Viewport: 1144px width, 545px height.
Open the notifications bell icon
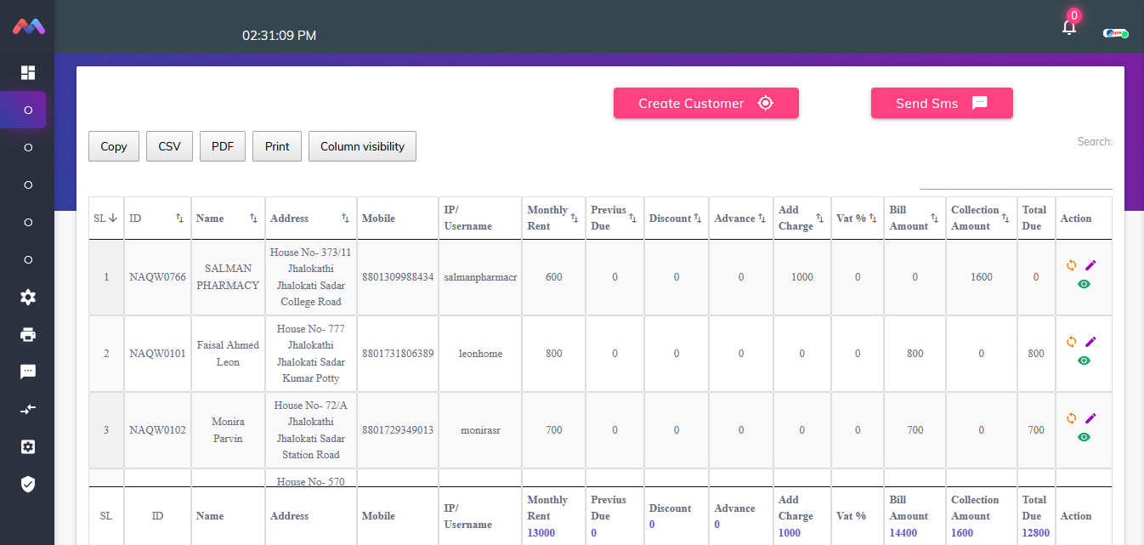(x=1069, y=27)
